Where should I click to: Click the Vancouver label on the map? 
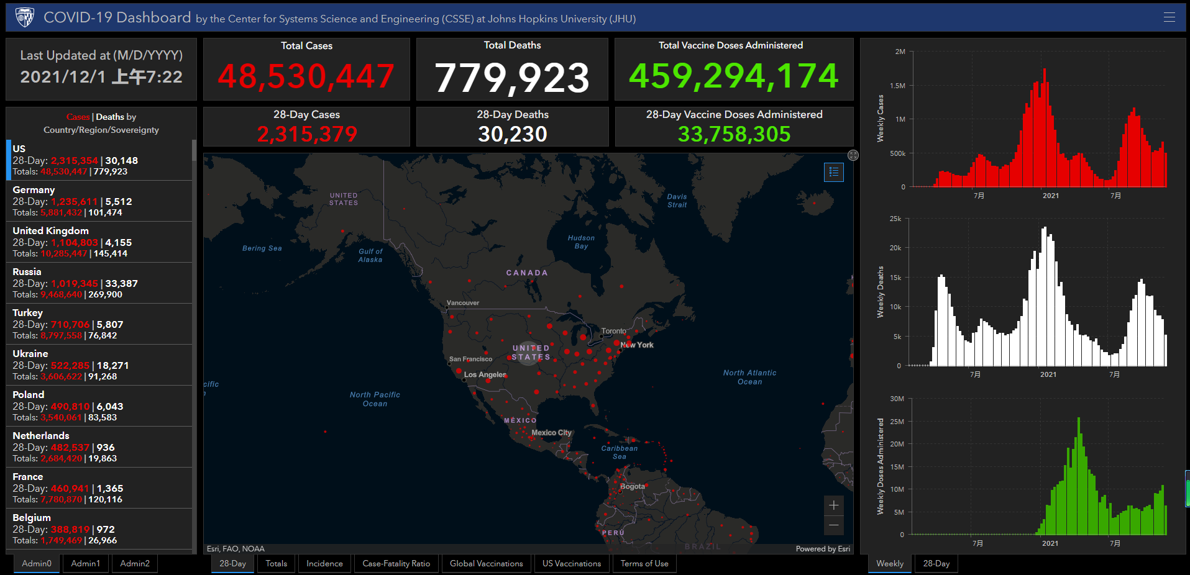463,303
